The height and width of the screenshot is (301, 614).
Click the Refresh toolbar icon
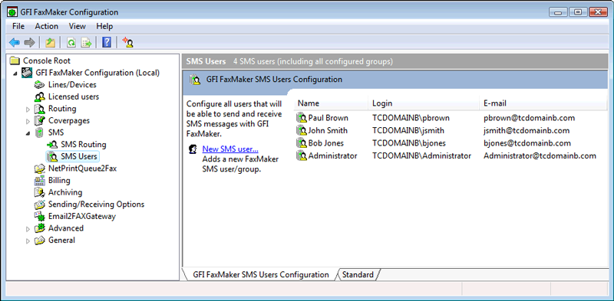[x=71, y=42]
